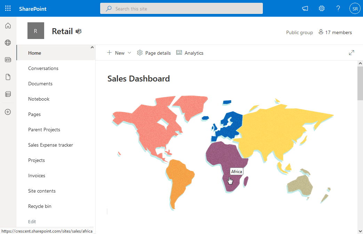Open the SR account menu
This screenshot has width=363, height=234.
355,8
